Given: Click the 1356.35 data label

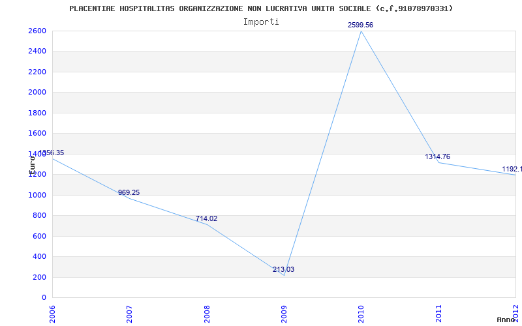Looking at the screenshot, I should pos(52,153).
